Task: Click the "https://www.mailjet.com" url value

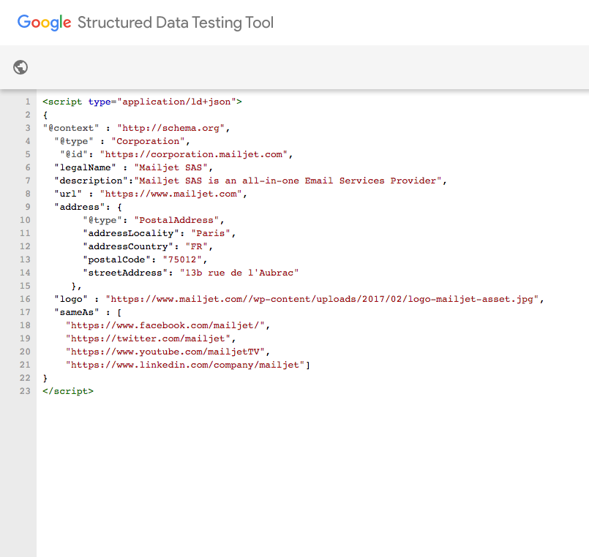Action: (171, 194)
